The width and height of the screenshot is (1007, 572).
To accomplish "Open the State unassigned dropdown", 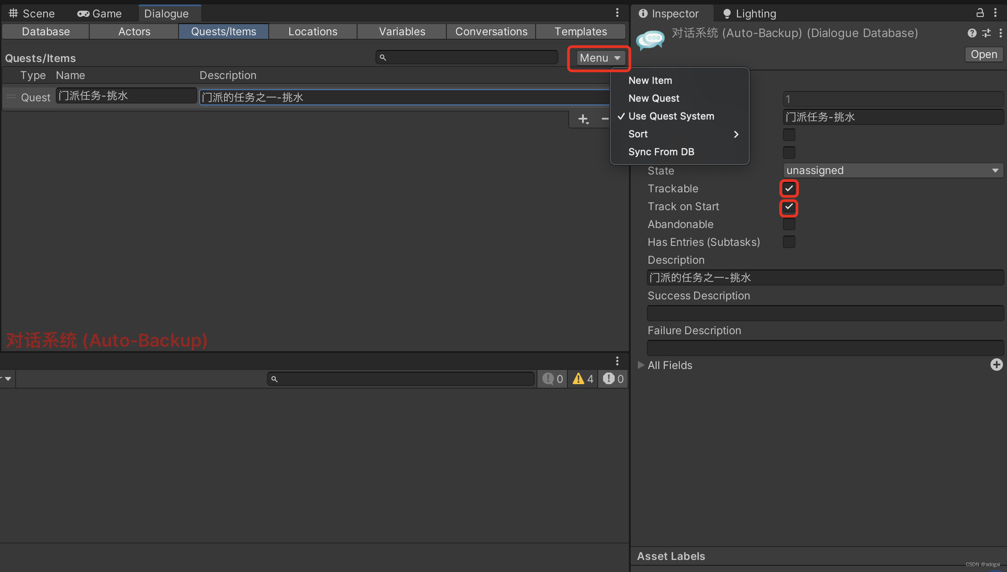I will (x=893, y=170).
